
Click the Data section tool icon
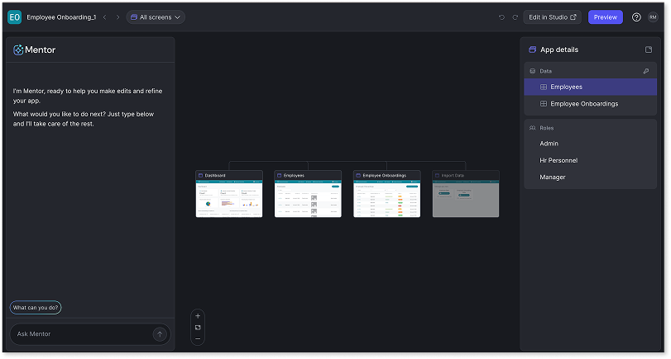[646, 71]
